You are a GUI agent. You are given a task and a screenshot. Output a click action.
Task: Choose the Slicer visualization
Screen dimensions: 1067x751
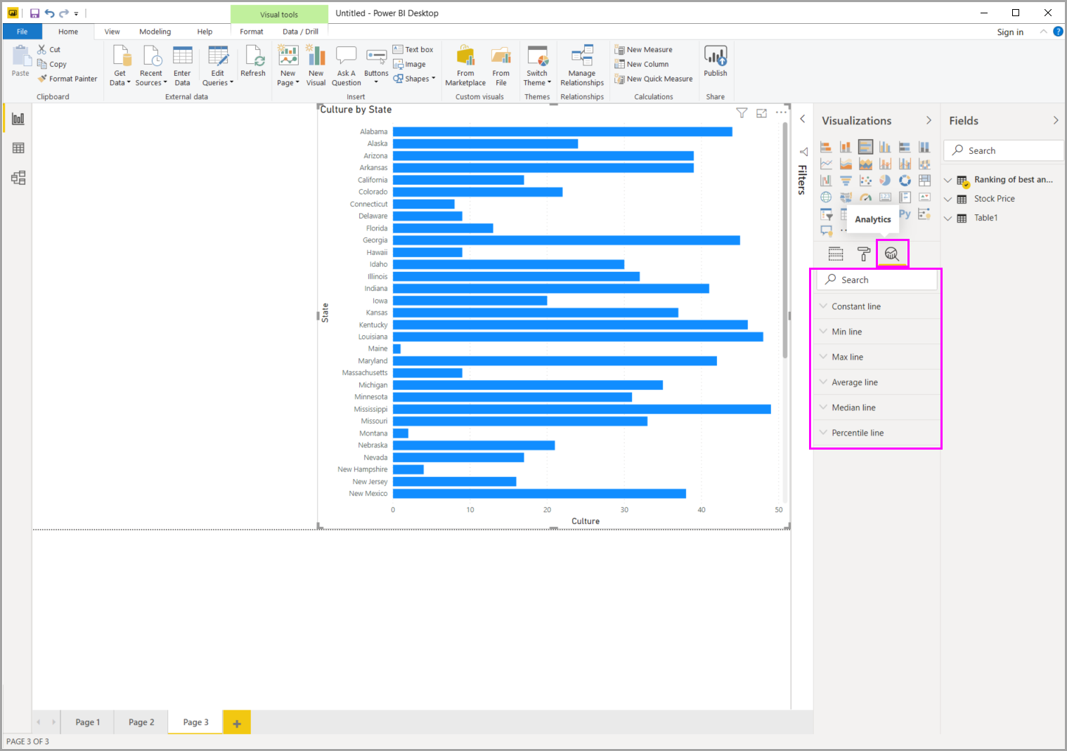coord(826,214)
